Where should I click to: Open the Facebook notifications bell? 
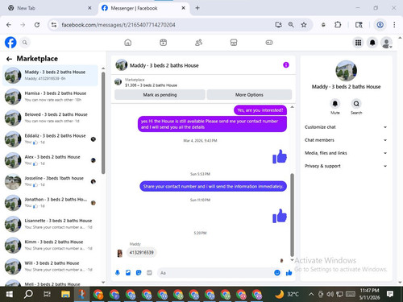[x=372, y=43]
